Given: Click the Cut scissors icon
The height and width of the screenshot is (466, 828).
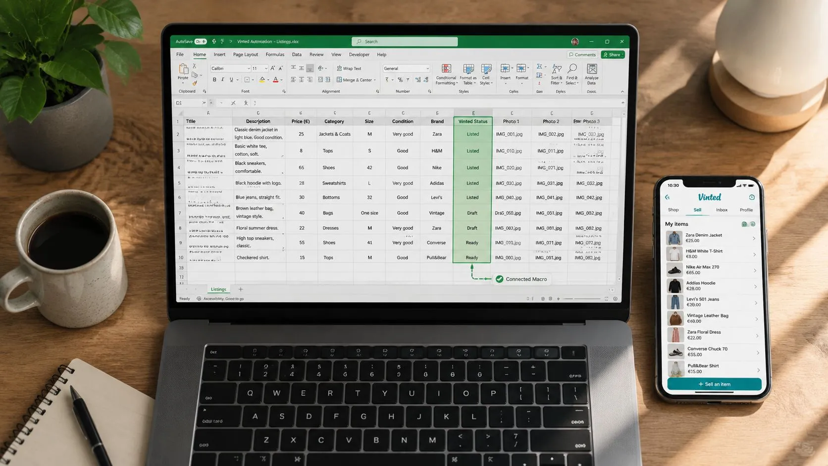Looking at the screenshot, I should tap(195, 66).
